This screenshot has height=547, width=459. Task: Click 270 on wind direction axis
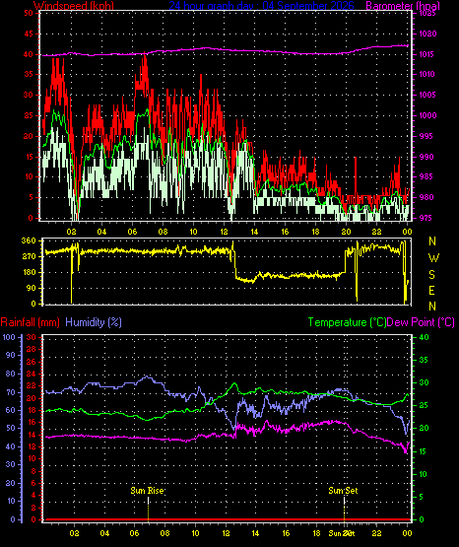point(29,256)
